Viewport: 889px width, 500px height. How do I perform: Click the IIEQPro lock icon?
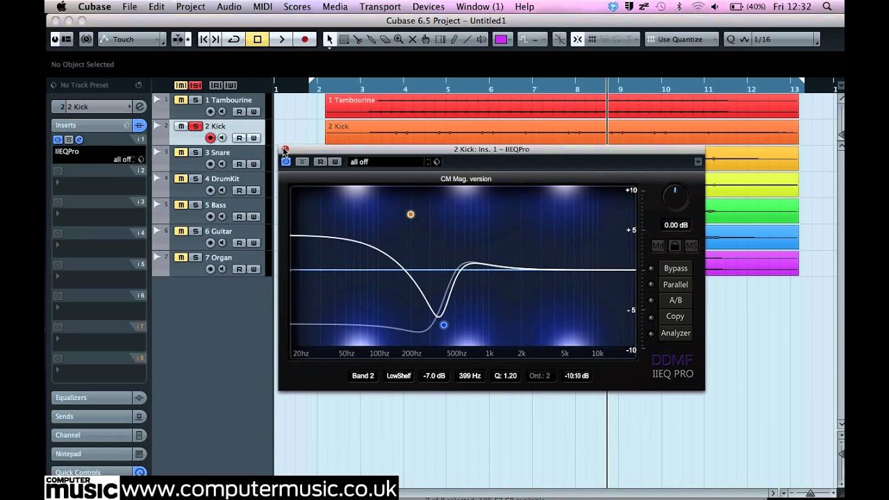[x=674, y=246]
